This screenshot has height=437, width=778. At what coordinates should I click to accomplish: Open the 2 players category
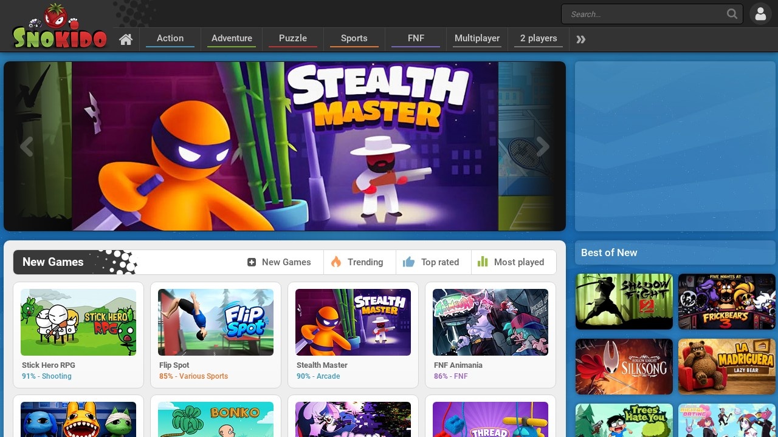coord(539,38)
